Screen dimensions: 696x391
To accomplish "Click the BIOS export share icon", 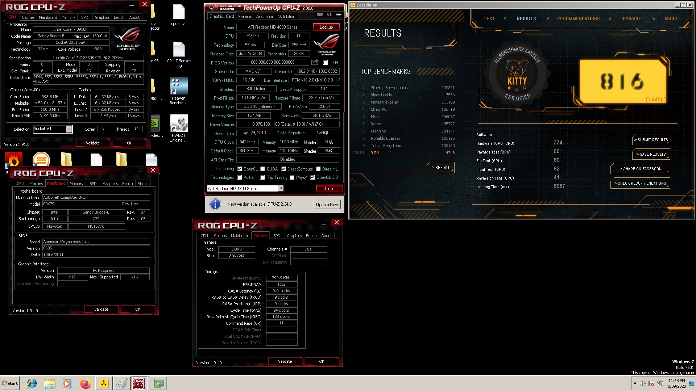I will (x=315, y=62).
